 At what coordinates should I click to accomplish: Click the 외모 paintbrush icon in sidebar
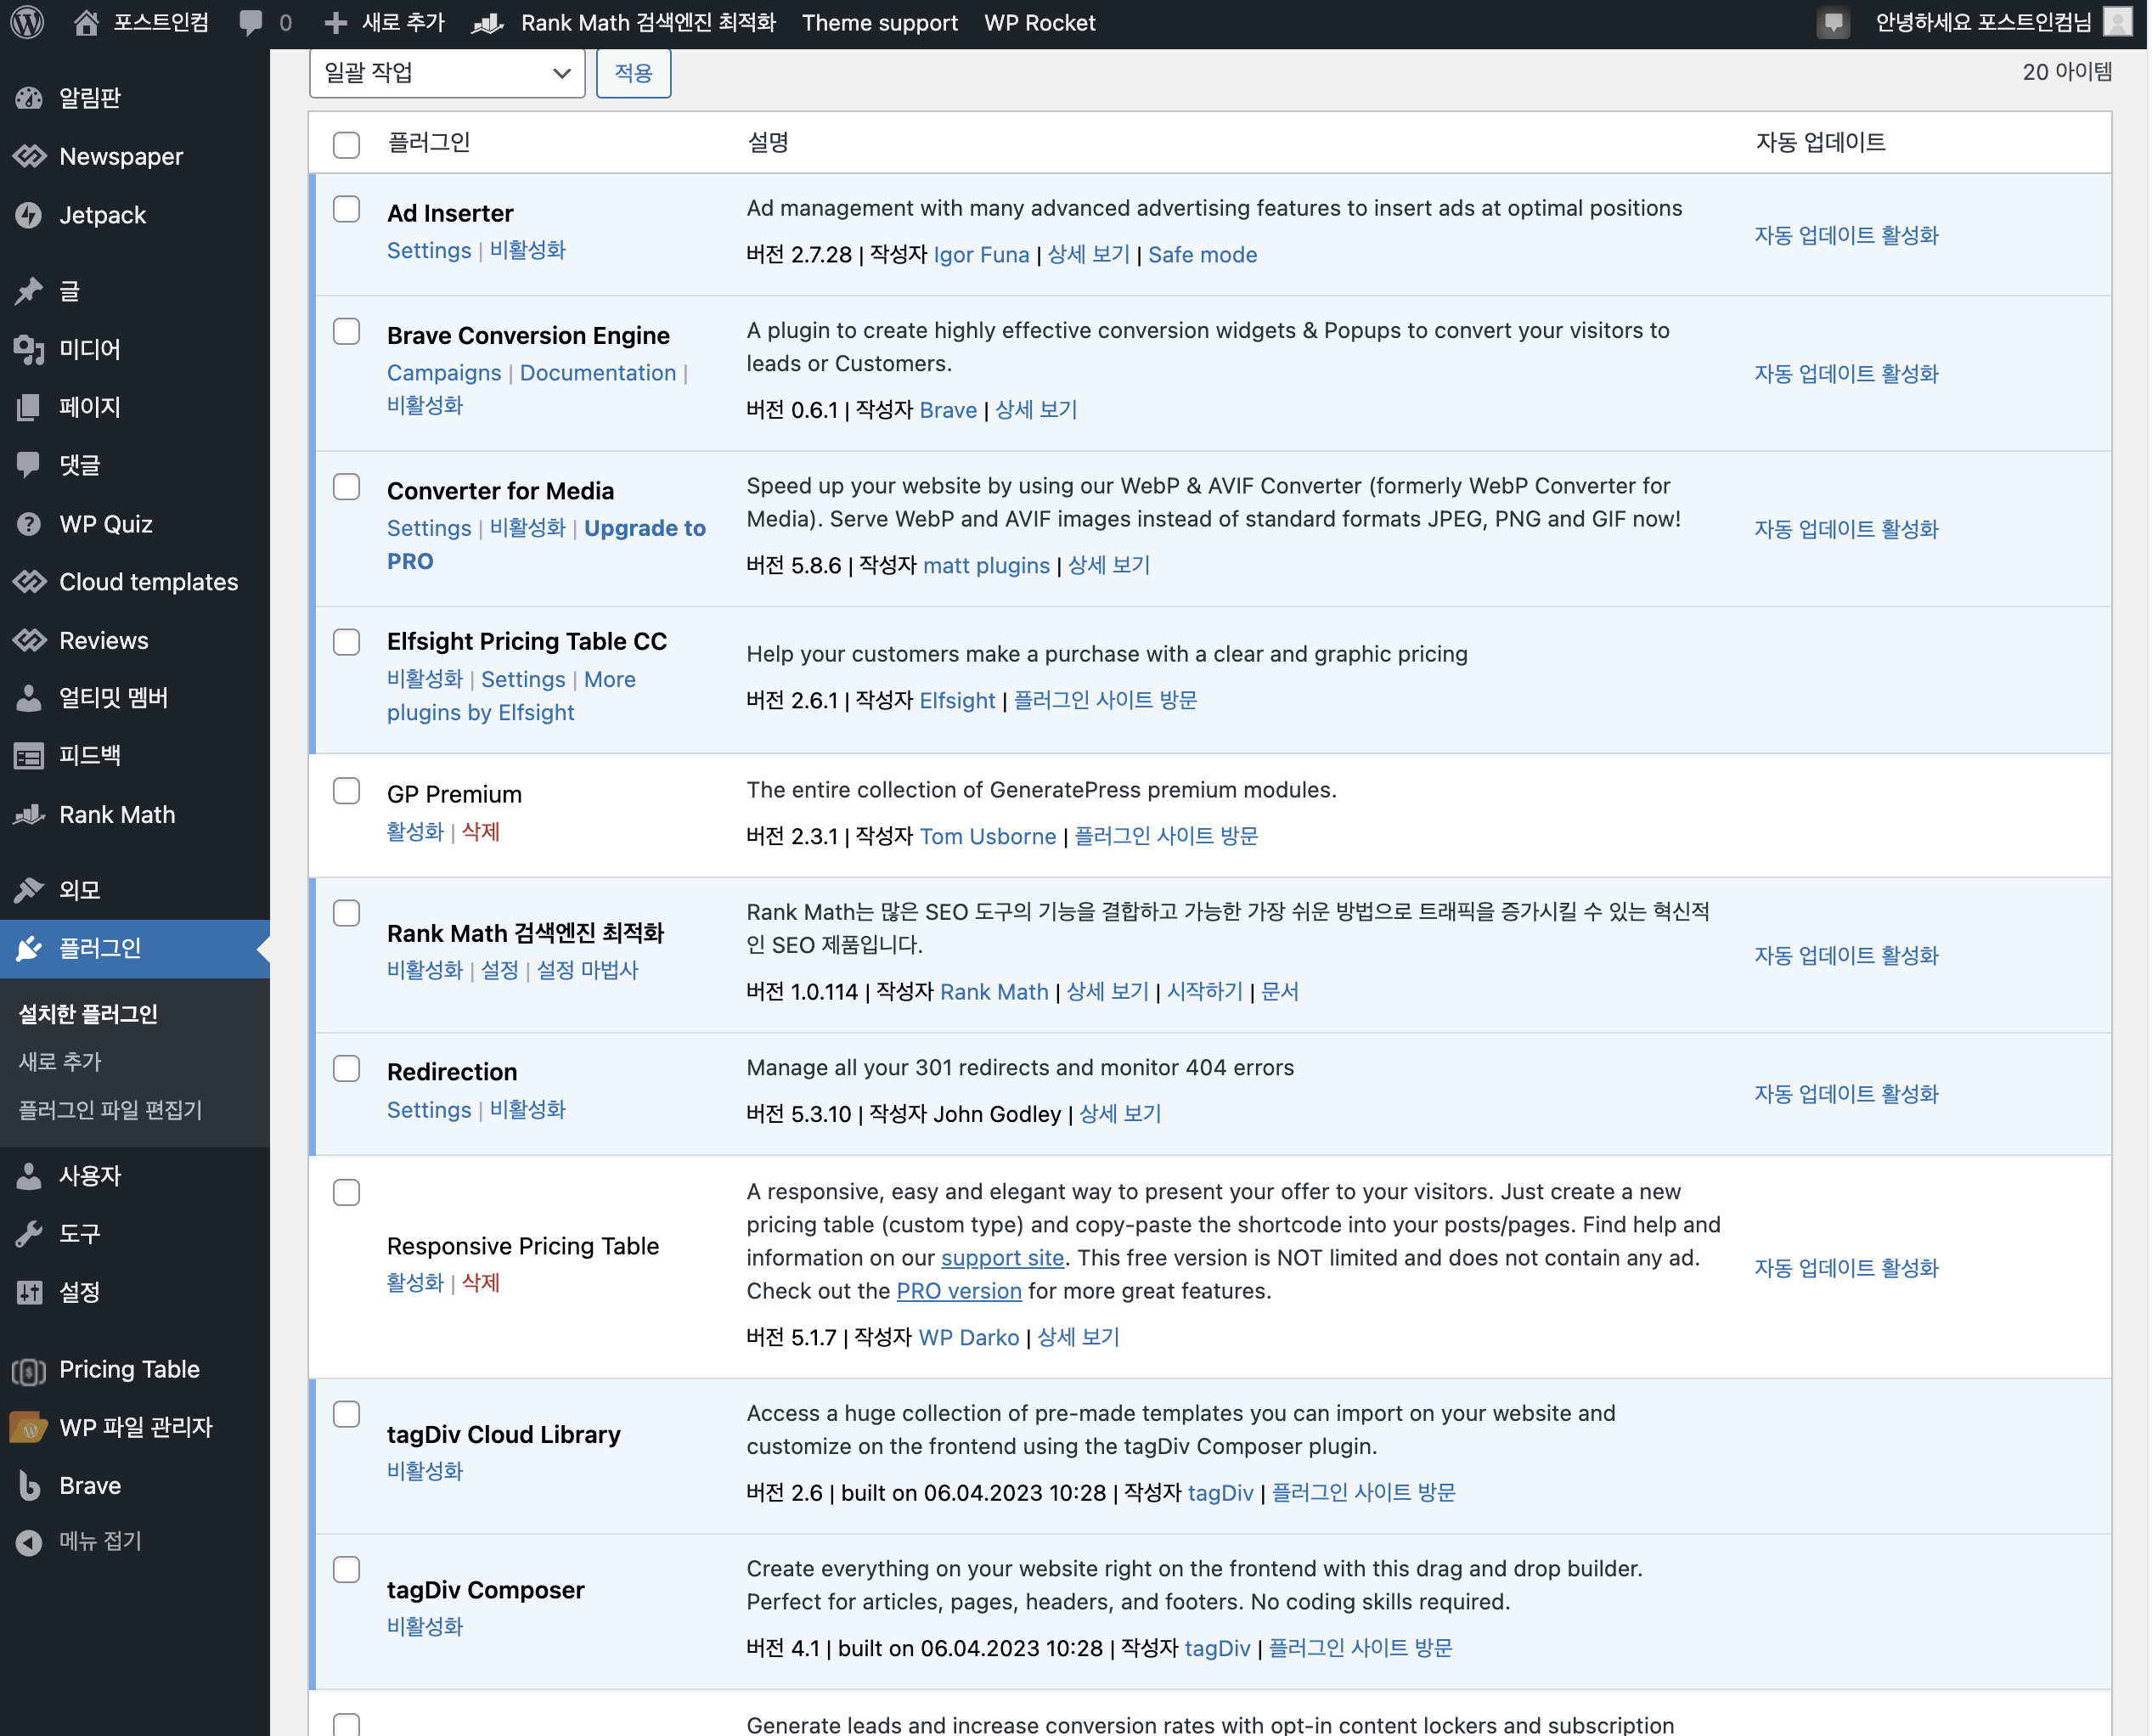29,890
